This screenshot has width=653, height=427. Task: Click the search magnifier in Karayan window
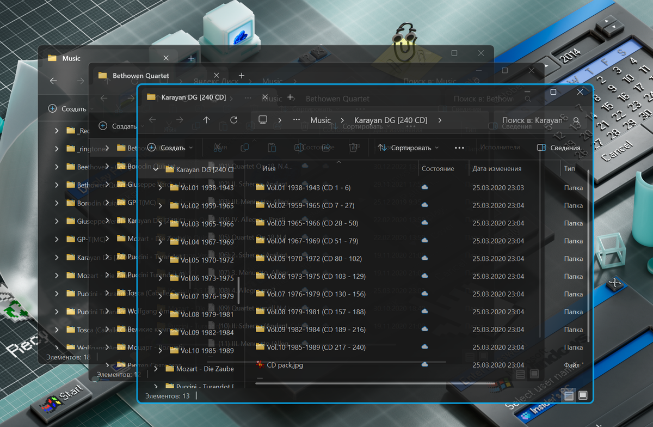pos(576,120)
